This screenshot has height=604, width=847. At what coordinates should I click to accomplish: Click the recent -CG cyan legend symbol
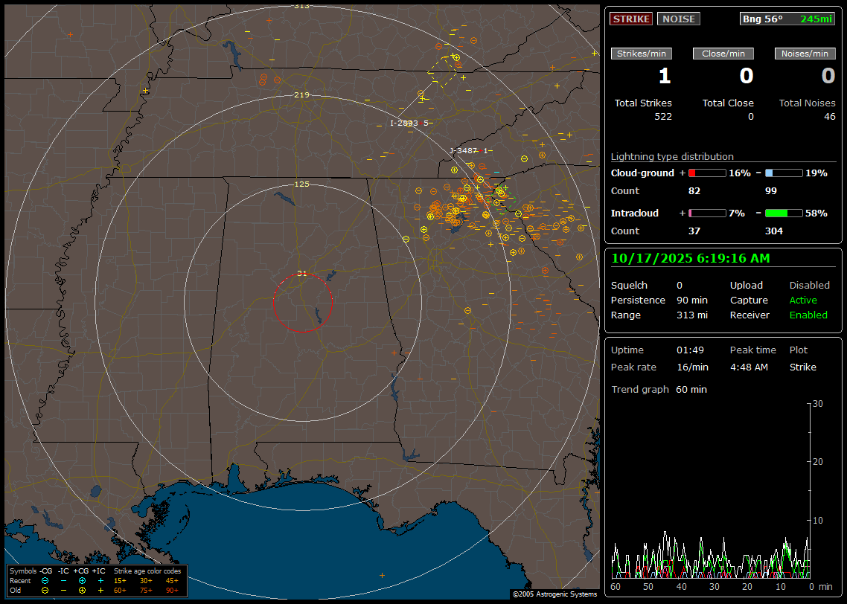[45, 580]
